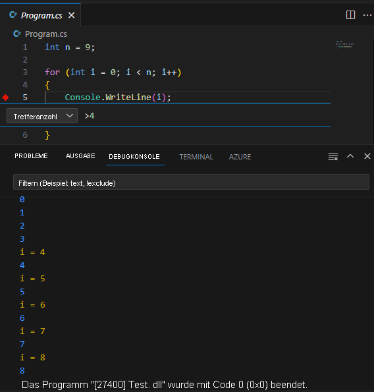Switch to the PROBLEME panel tab
Image resolution: width=374 pixels, height=392 pixels.
tap(31, 156)
